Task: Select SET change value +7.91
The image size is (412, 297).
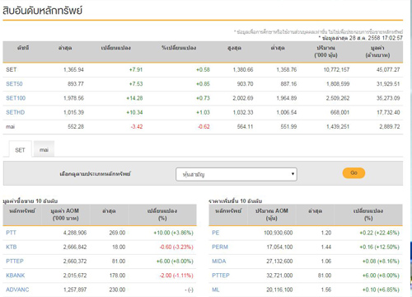Action: [136, 69]
